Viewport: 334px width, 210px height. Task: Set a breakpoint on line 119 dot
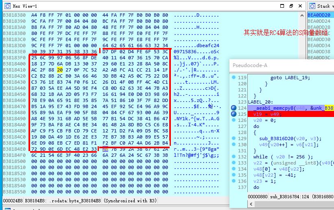click(x=234, y=77)
